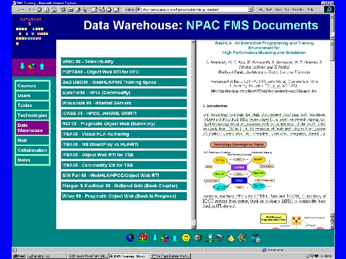Open Wisconsin 98 - Internet Servers document

tap(124, 103)
